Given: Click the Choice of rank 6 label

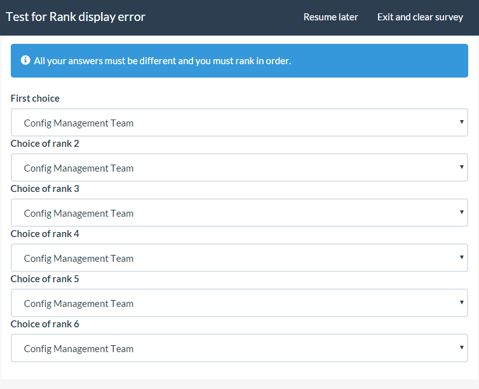Looking at the screenshot, I should coord(44,324).
